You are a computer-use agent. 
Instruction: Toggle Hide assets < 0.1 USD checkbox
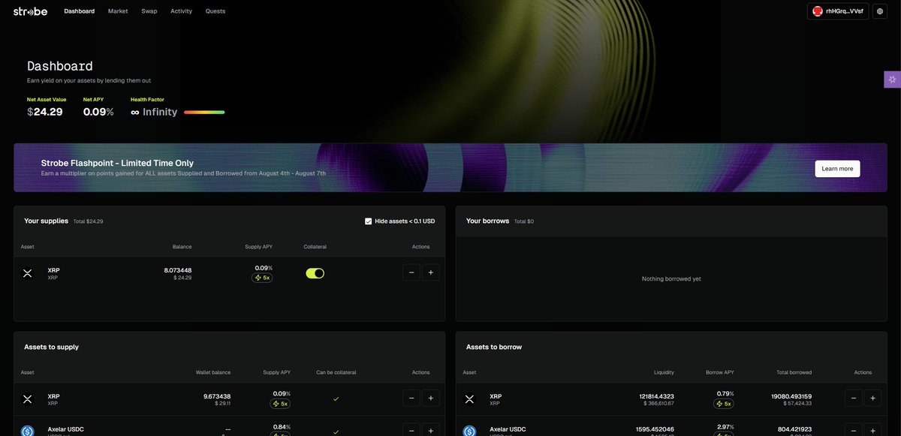click(x=368, y=221)
